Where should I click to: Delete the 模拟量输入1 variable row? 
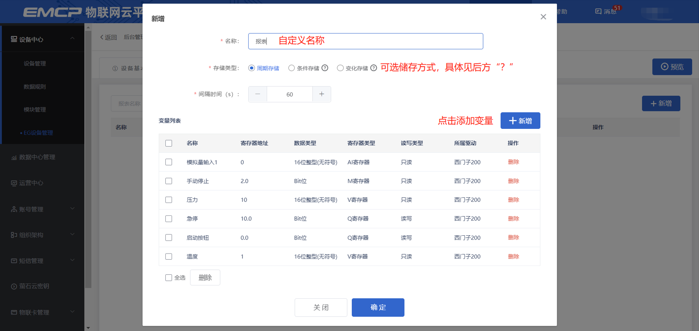click(x=513, y=162)
